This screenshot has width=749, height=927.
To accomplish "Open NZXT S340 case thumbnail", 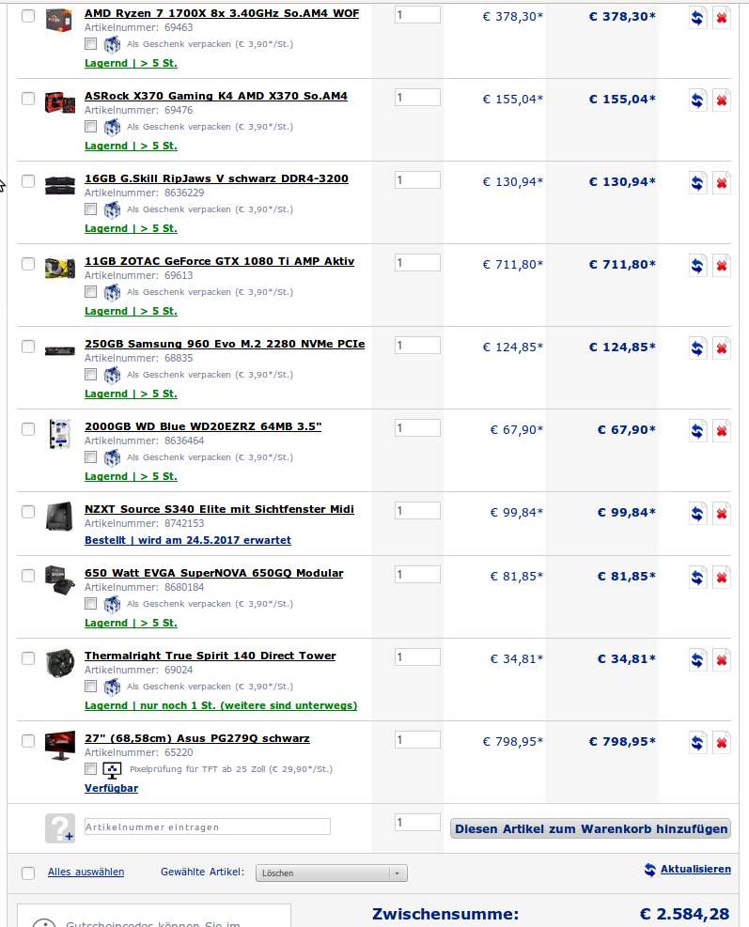I will click(x=60, y=517).
